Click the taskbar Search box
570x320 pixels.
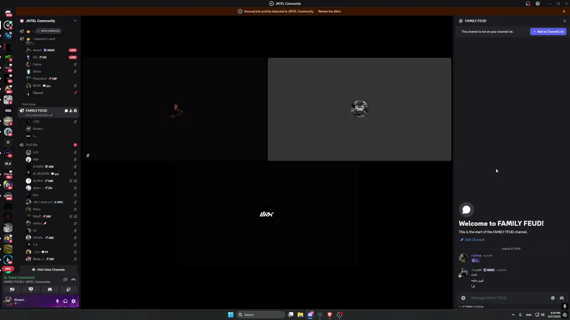261,315
